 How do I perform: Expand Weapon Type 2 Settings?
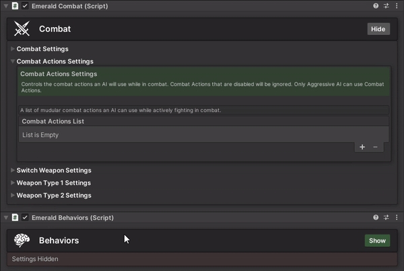pyautogui.click(x=53, y=195)
